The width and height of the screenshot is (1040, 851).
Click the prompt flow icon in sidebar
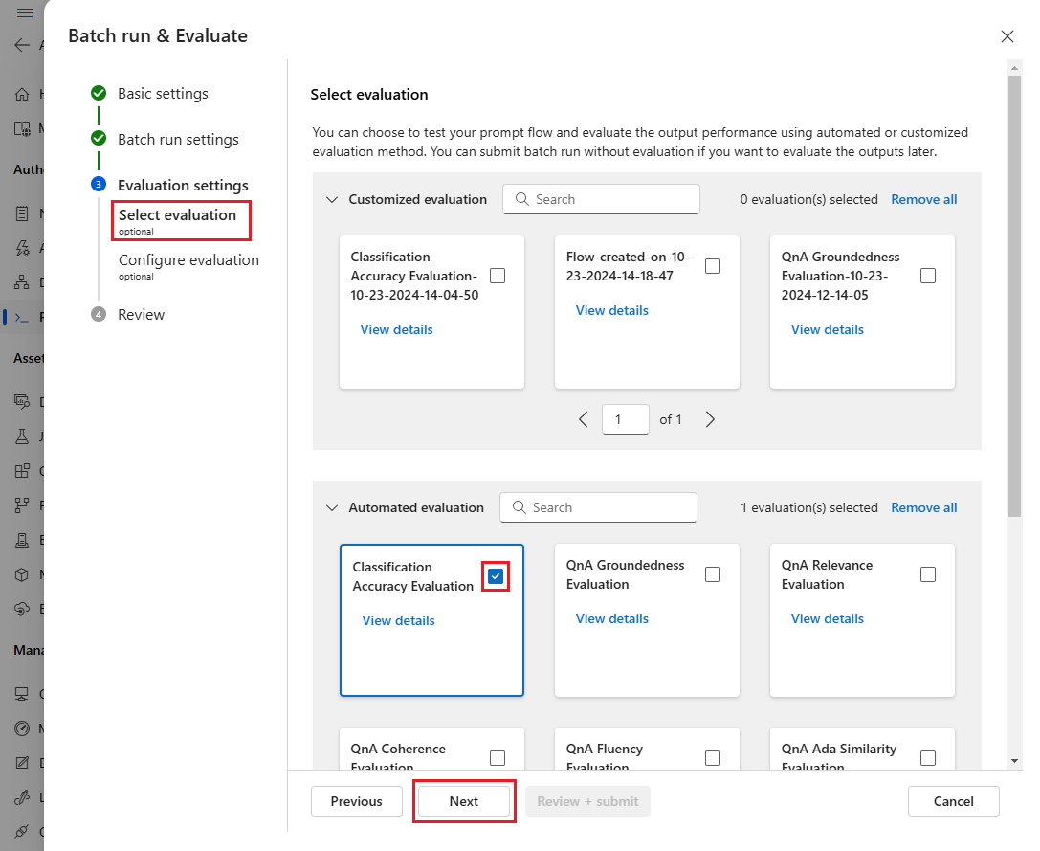[22, 317]
